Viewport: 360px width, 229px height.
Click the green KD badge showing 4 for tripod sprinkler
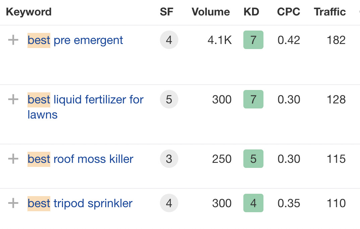tap(253, 203)
